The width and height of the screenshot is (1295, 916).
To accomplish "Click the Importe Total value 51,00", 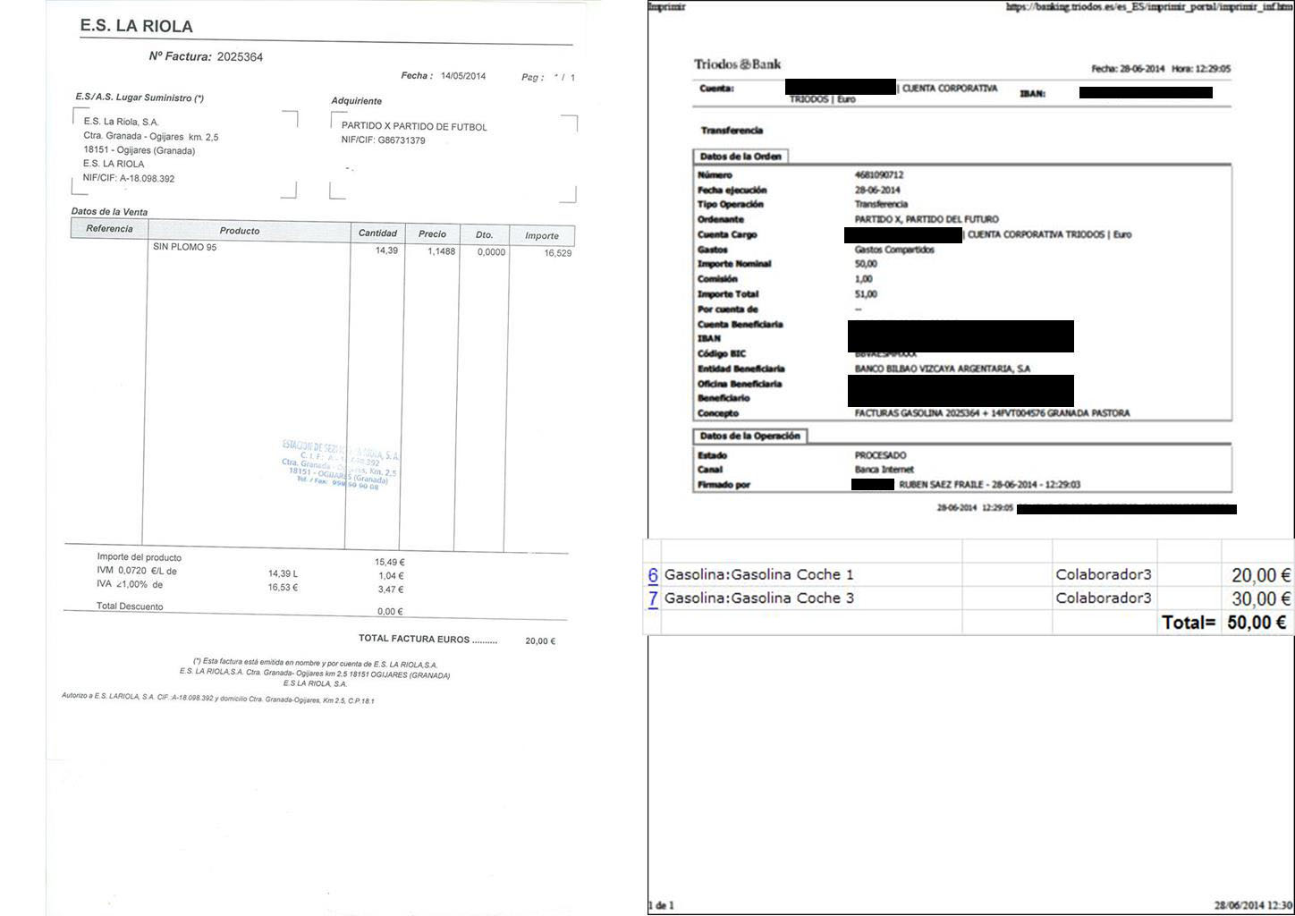I will (866, 294).
